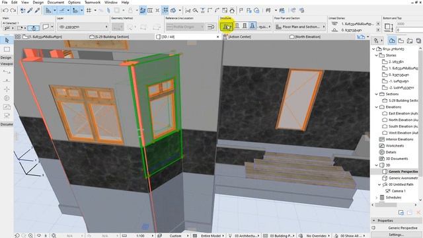
Task: Toggle the Snap Guides ruler icon
Action: 62,11
